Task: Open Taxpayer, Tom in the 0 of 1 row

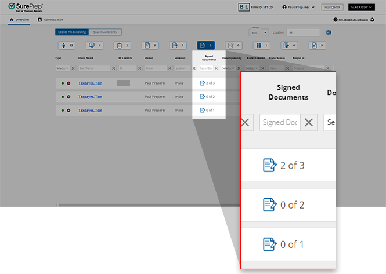Action: pyautogui.click(x=91, y=110)
